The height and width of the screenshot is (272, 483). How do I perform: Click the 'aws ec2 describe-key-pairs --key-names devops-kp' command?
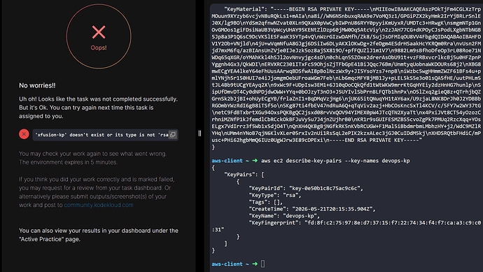(x=335, y=161)
